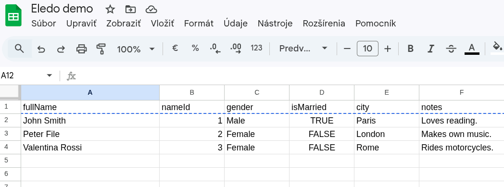The height and width of the screenshot is (187, 504).
Task: Click into the formula bar
Action: 290,76
